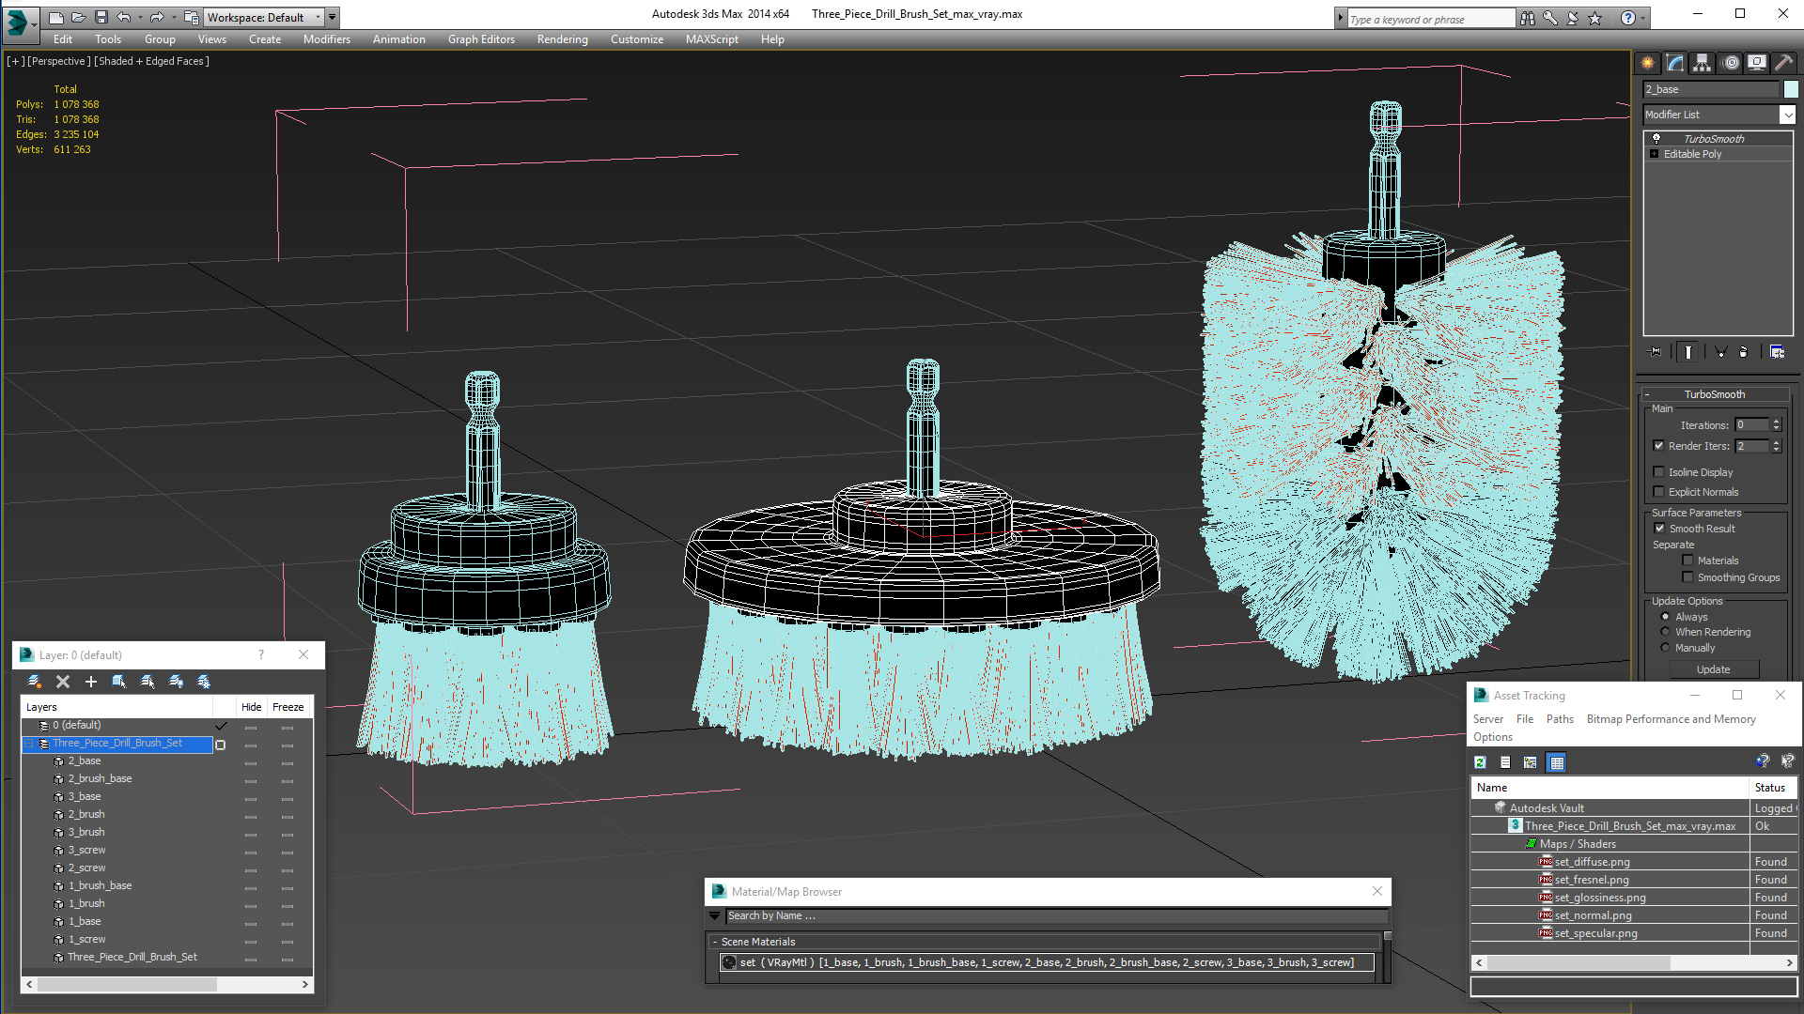Click delete layer X icon

63,682
